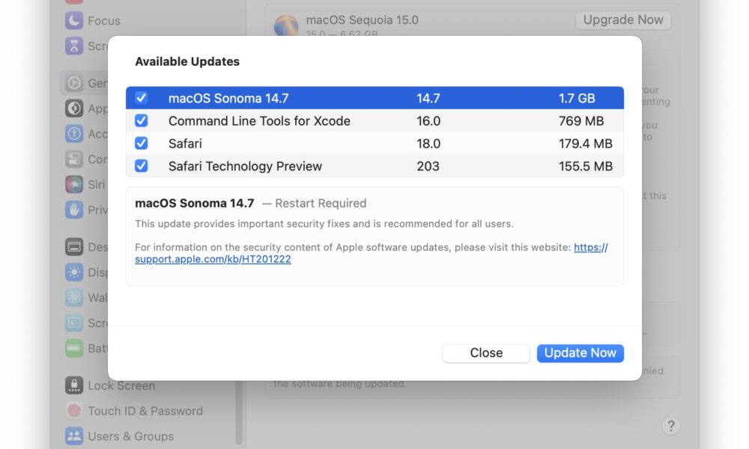Viewport: 749px width, 449px height.
Task: Click the Restart Required label
Action: (321, 204)
